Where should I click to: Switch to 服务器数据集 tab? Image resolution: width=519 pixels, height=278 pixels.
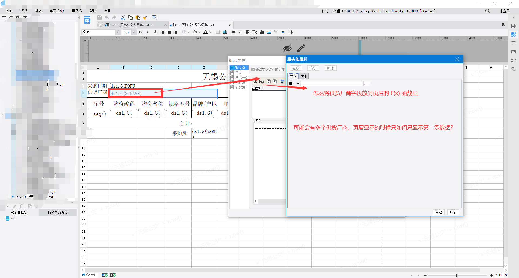point(58,212)
